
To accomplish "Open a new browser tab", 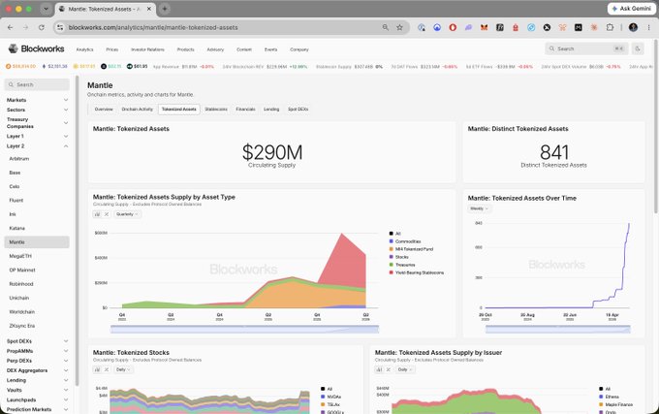I will coord(165,9).
